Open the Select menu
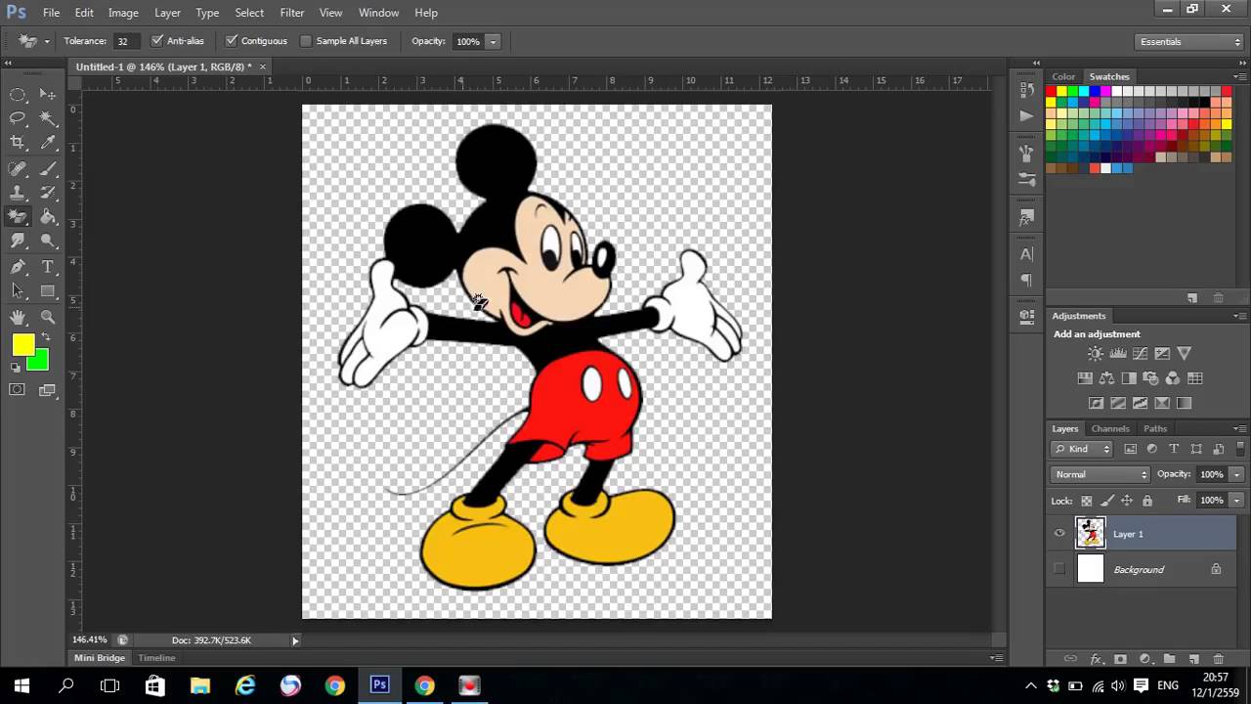 click(249, 13)
